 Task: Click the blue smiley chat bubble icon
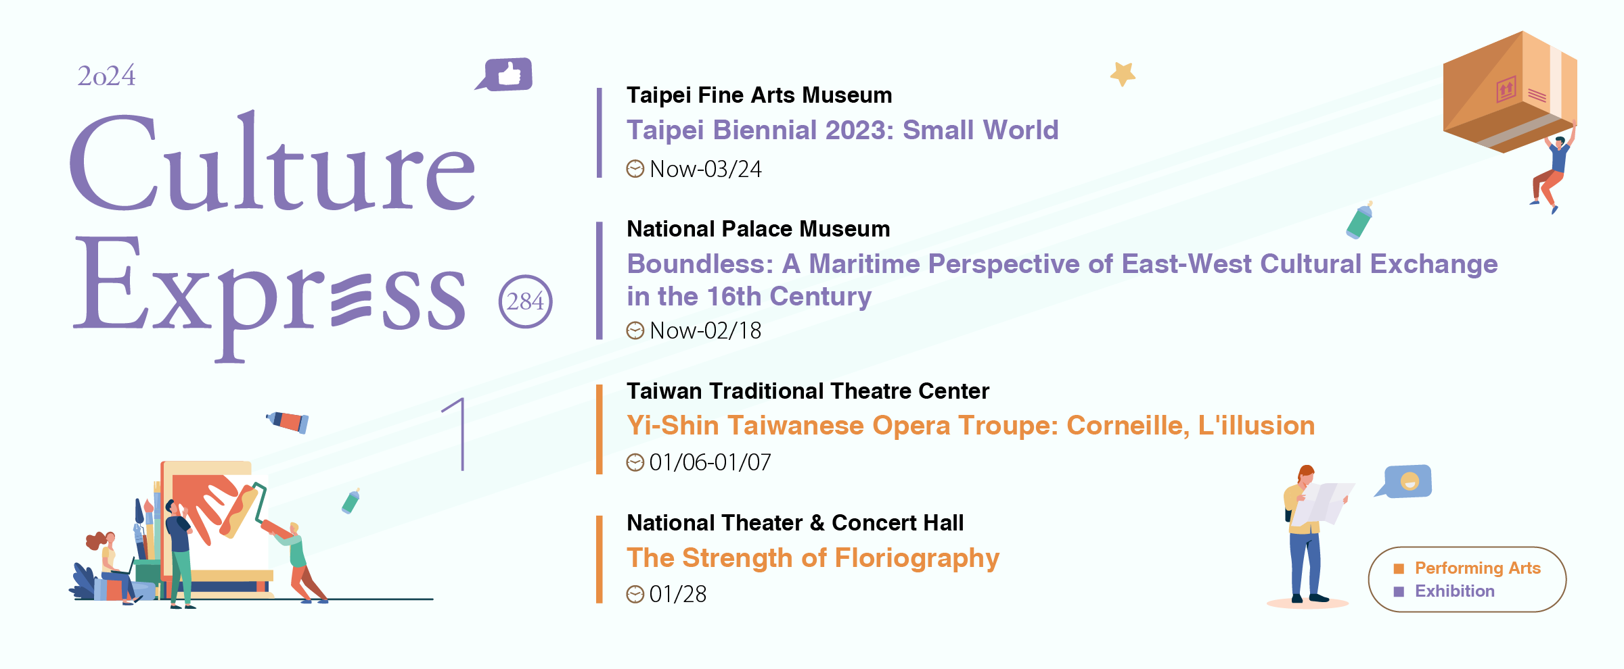1406,482
